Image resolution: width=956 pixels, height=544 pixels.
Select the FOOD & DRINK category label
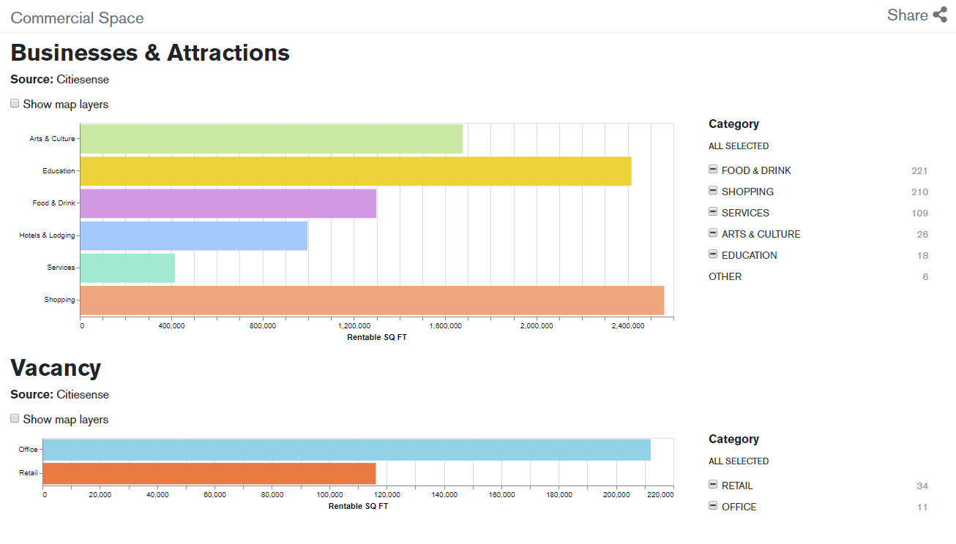756,170
